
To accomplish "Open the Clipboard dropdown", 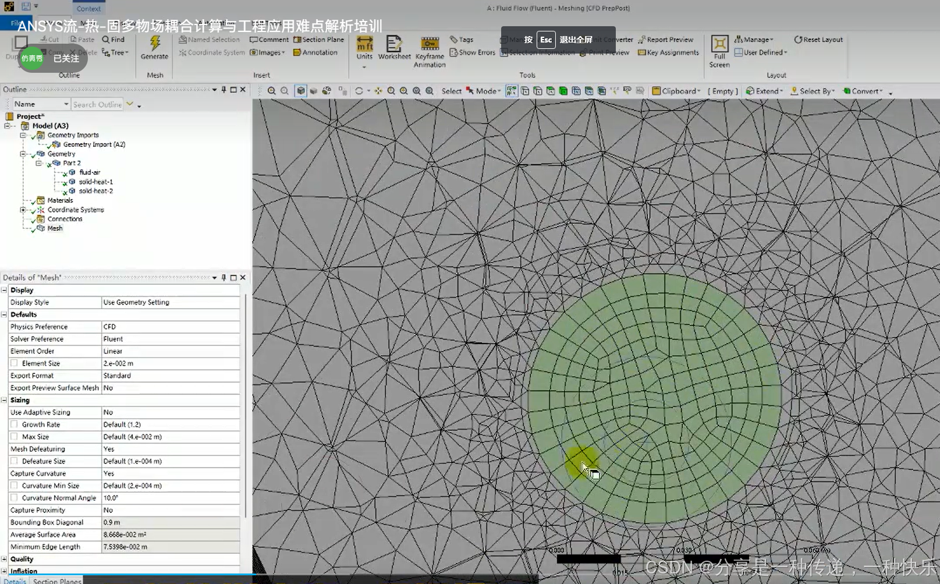I will point(676,91).
